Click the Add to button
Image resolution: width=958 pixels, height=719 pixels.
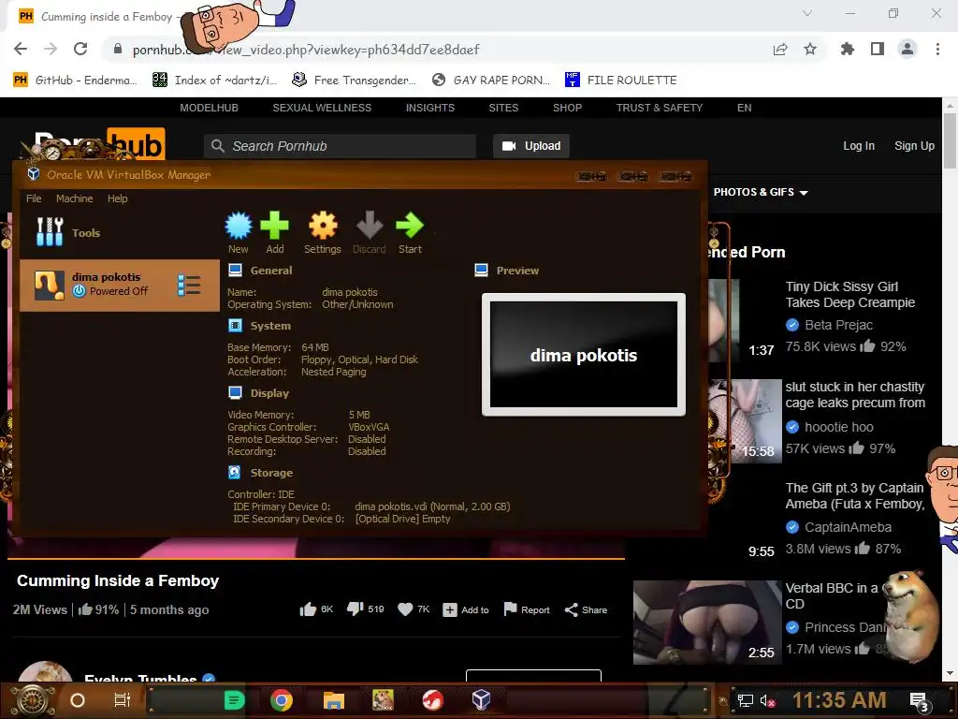(x=466, y=609)
